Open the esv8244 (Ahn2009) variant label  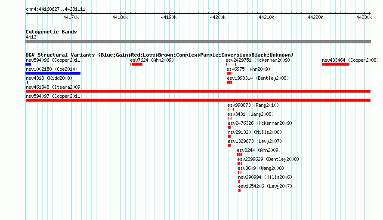[x=259, y=150]
